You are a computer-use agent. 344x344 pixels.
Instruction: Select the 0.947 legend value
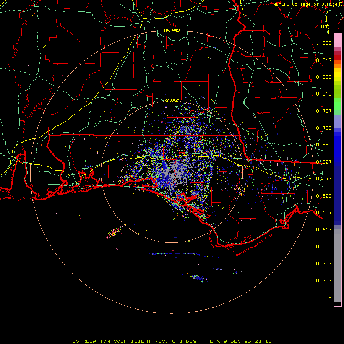pos(324,60)
